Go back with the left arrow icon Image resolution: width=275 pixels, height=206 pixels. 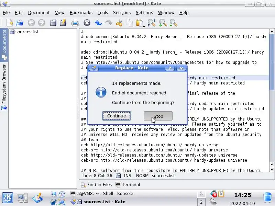click(x=31, y=23)
